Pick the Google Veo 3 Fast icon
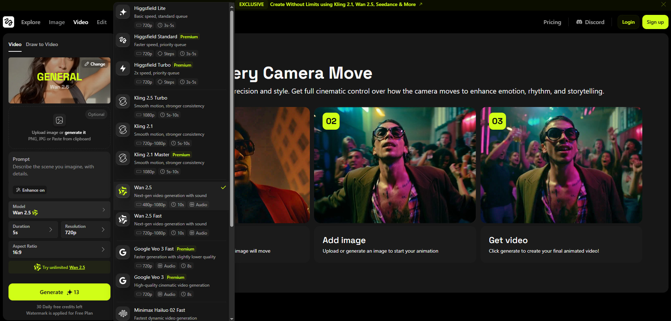The image size is (671, 321). click(x=123, y=252)
